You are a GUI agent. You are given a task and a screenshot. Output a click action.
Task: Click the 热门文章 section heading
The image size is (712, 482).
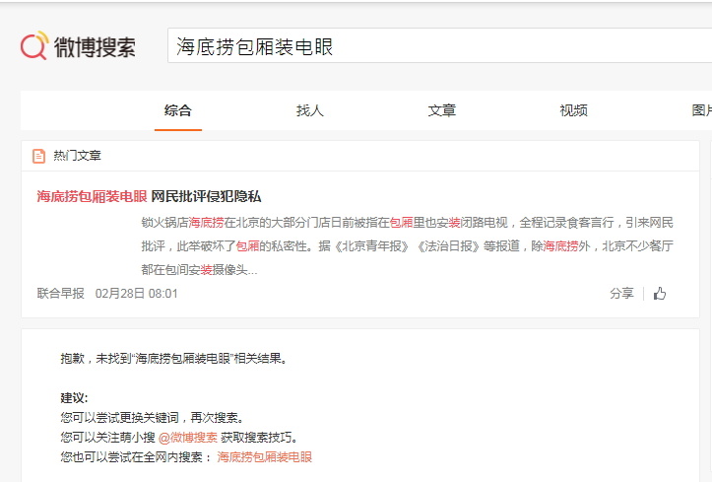point(77,156)
